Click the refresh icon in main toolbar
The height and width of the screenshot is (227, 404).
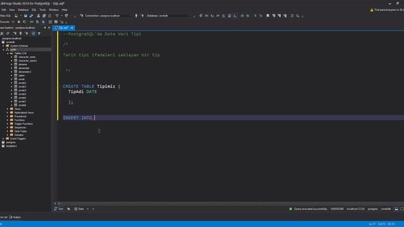pos(223,16)
